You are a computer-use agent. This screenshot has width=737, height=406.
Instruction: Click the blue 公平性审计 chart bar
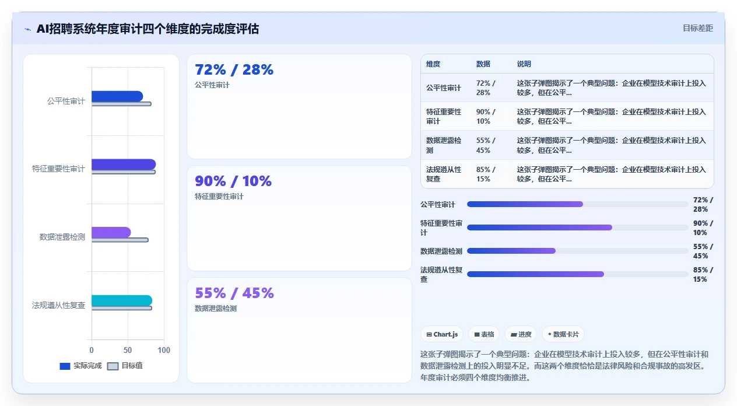pos(117,96)
